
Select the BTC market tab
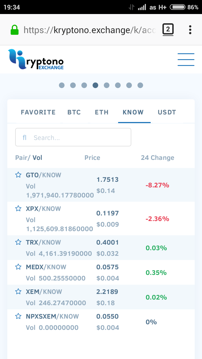(74, 112)
